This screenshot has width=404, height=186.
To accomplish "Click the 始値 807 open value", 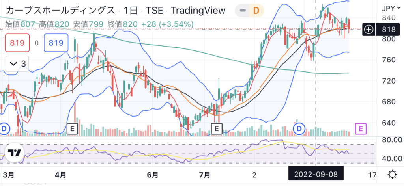I will click(20, 24).
